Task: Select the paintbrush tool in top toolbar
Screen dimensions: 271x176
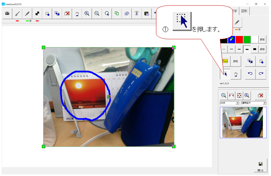Action: [x=17, y=13]
